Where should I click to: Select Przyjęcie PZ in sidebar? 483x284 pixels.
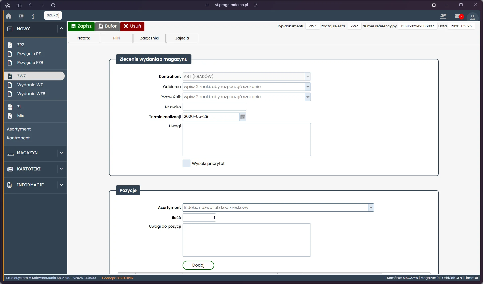tap(29, 54)
